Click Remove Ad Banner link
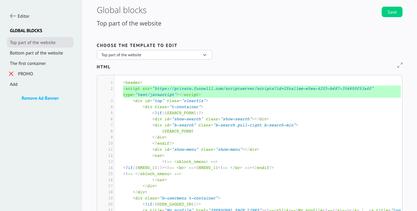 [40, 98]
